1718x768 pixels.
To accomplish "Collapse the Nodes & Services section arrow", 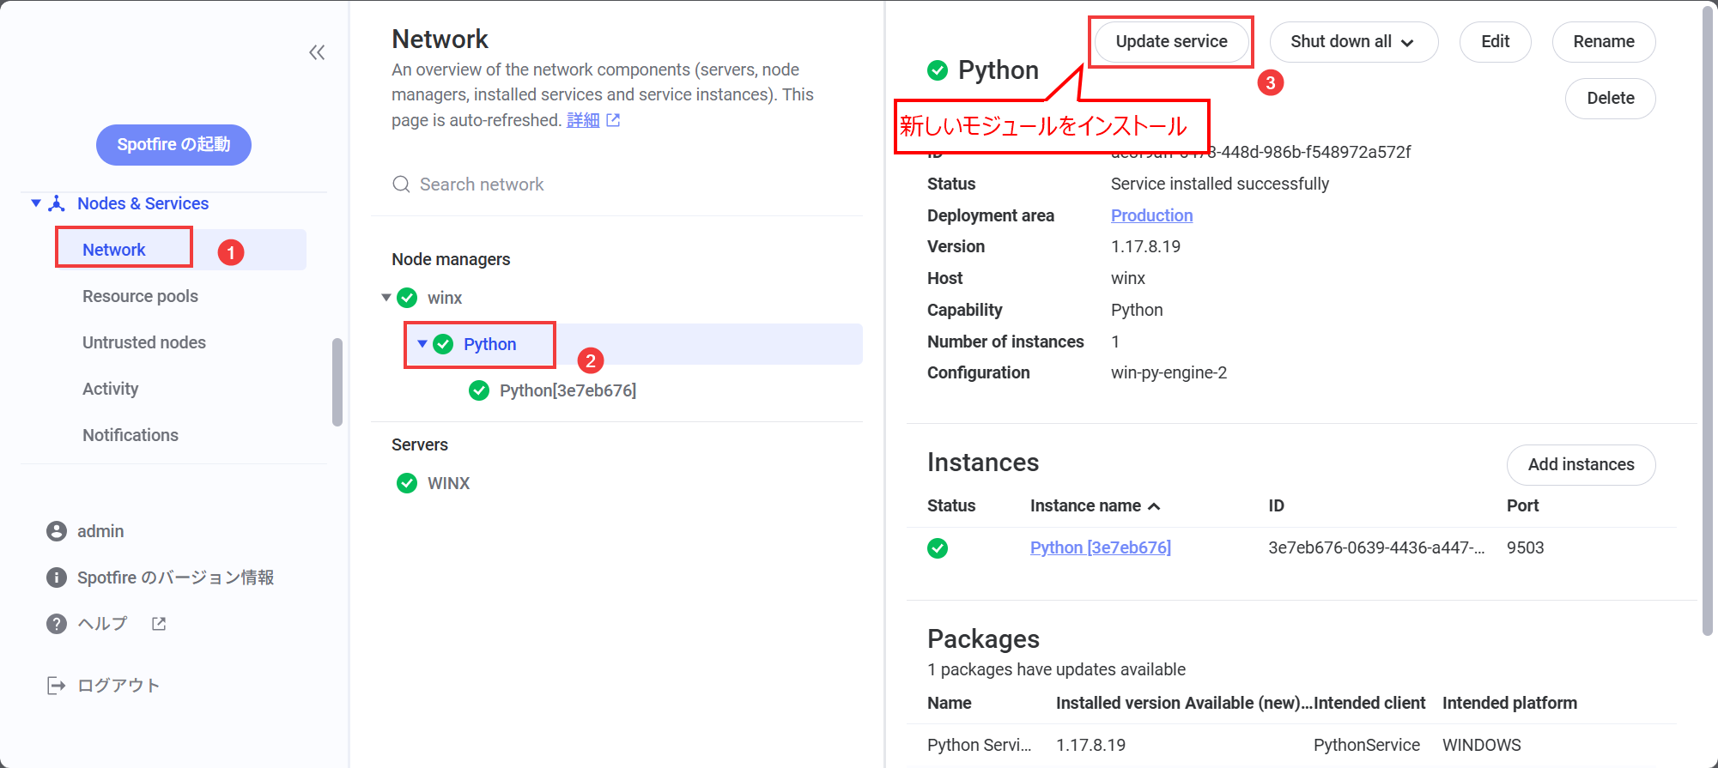I will click(36, 203).
